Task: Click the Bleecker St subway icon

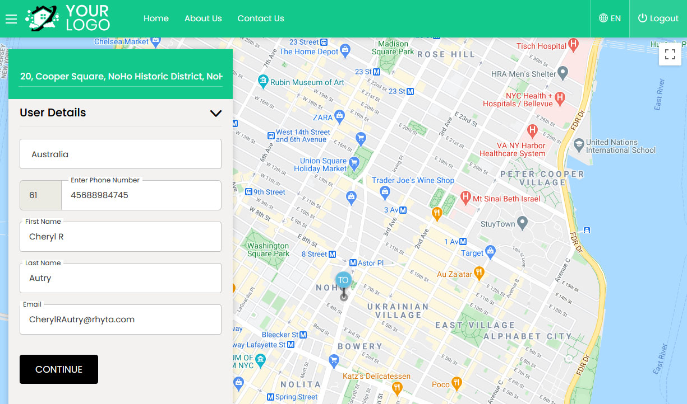Action: click(x=303, y=335)
